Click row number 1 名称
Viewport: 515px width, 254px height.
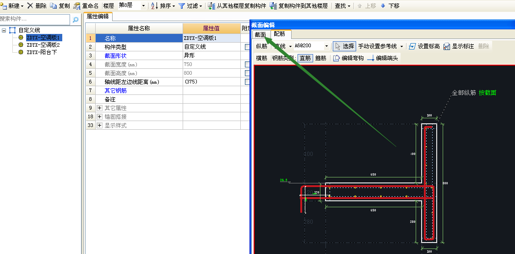coord(91,38)
